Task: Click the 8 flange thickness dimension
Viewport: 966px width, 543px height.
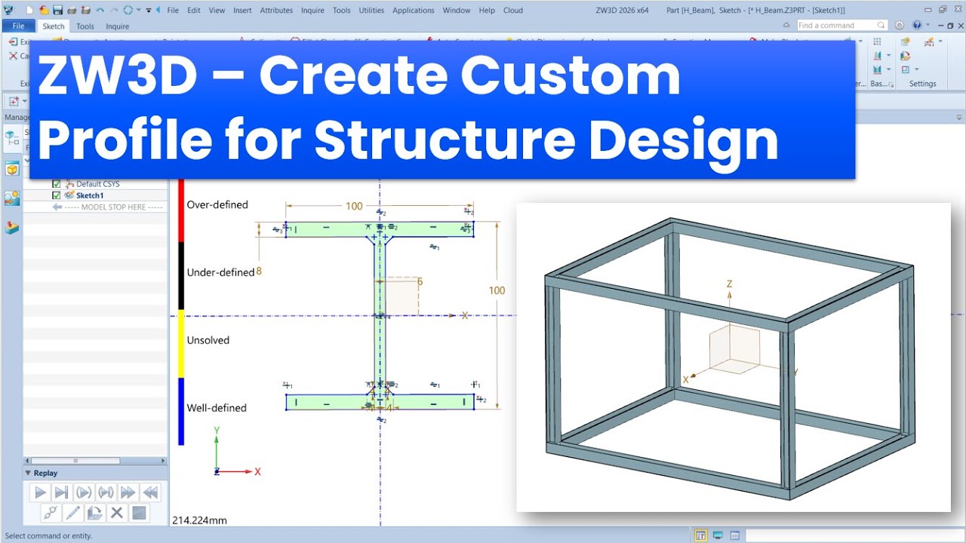Action: pyautogui.click(x=259, y=271)
